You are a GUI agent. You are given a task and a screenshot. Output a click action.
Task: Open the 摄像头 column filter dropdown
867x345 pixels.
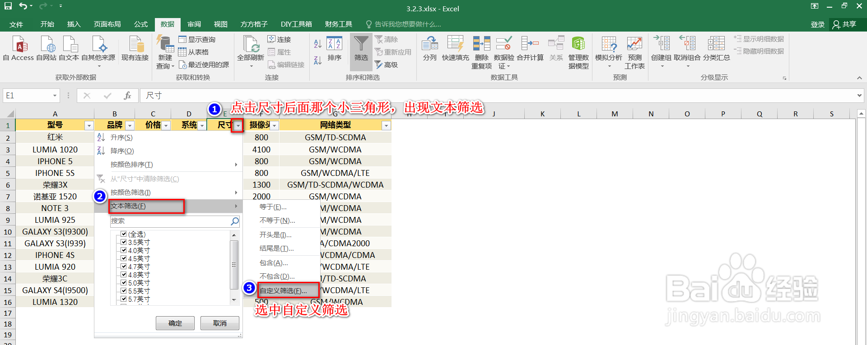pyautogui.click(x=275, y=125)
